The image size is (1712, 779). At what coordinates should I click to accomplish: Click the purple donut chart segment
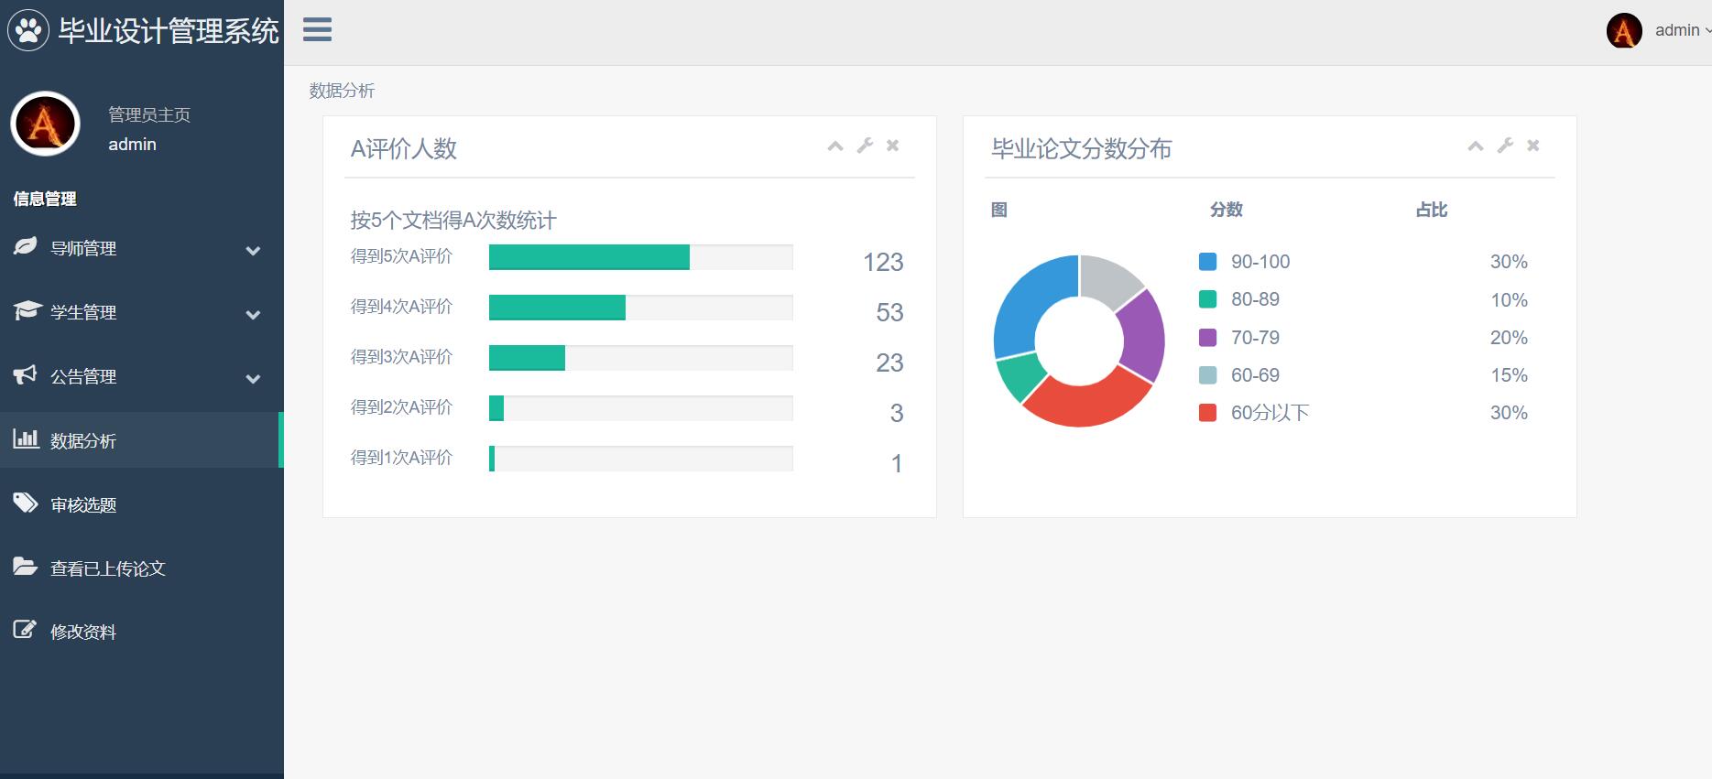coord(1143,337)
